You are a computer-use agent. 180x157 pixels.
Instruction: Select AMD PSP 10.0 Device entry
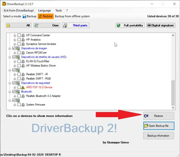[x=39, y=87]
